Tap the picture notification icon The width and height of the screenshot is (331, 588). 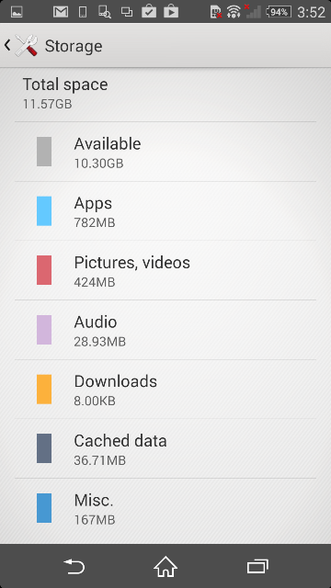pyautogui.click(x=17, y=12)
